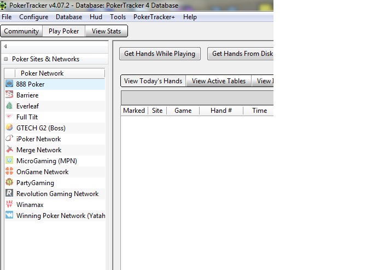
Task: Open the Help menu
Action: point(190,17)
